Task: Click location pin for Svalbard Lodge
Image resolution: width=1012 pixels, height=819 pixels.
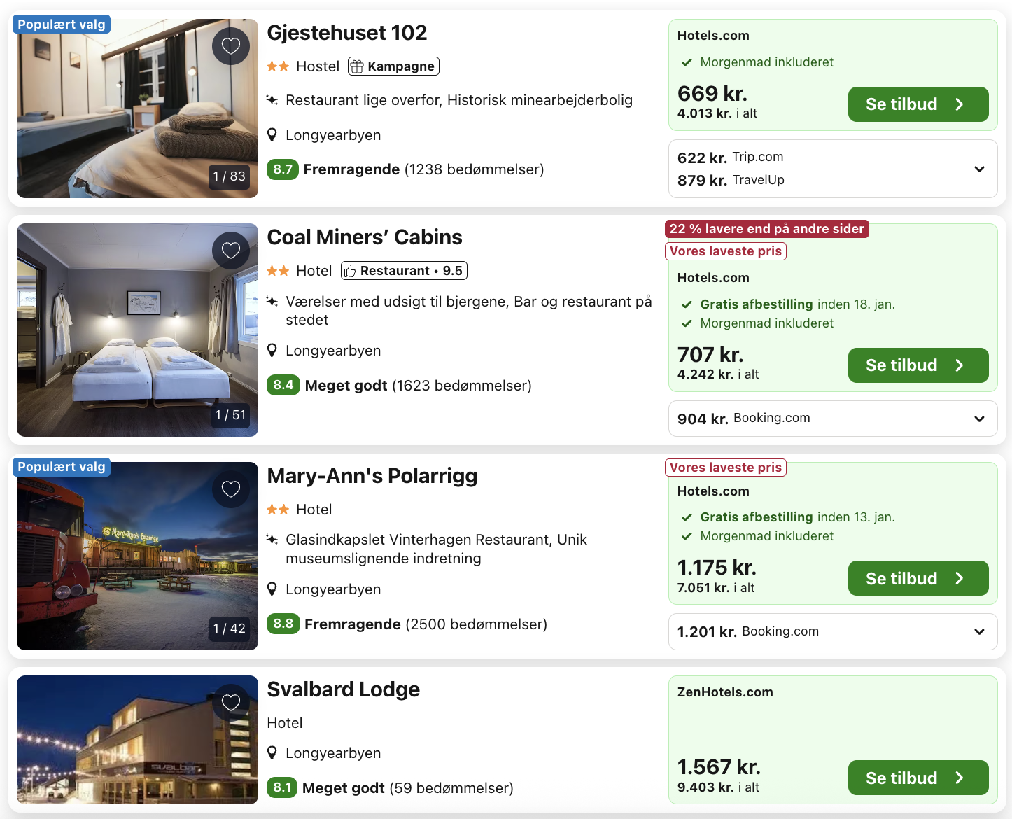Action: click(272, 753)
